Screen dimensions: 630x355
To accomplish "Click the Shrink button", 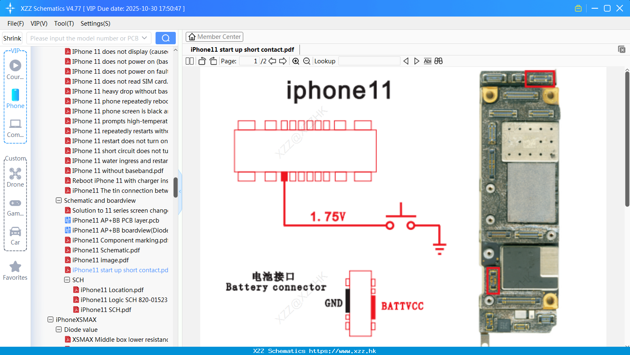I will [12, 38].
